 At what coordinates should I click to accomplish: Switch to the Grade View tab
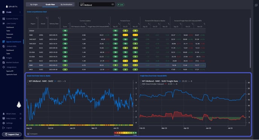tap(50, 5)
